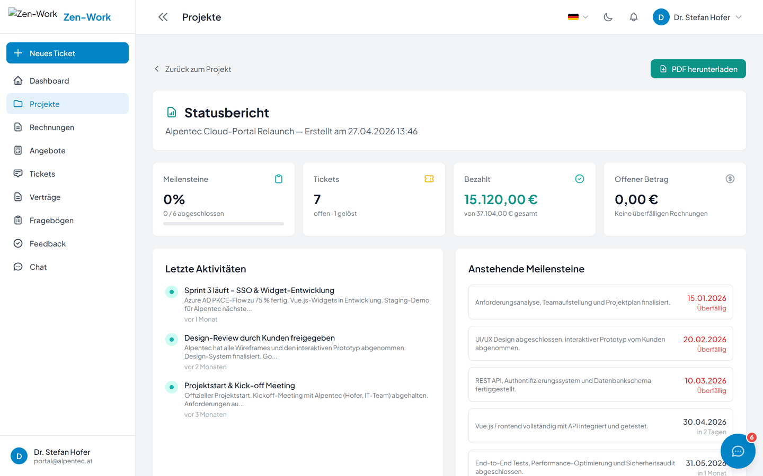Image resolution: width=763 pixels, height=476 pixels.
Task: Select milestone due 20.02.2026
Action: [x=601, y=343]
